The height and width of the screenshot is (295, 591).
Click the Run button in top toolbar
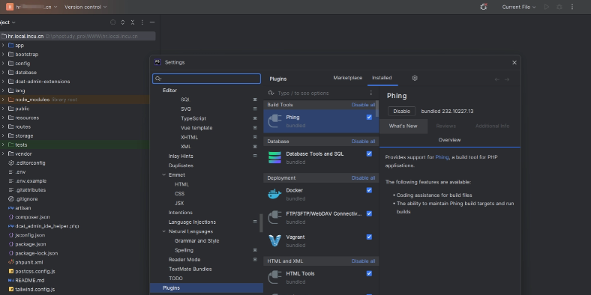[x=547, y=7]
